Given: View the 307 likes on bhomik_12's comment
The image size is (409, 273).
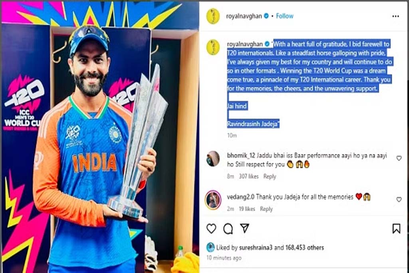Looking at the screenshot, I should 248,176.
